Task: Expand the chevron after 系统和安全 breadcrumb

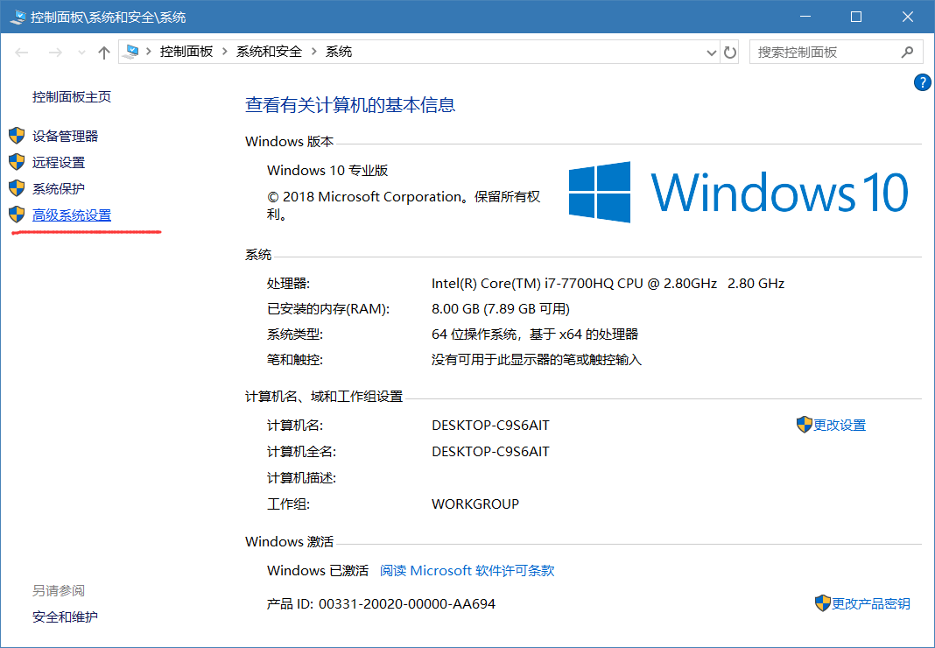Action: [x=314, y=52]
